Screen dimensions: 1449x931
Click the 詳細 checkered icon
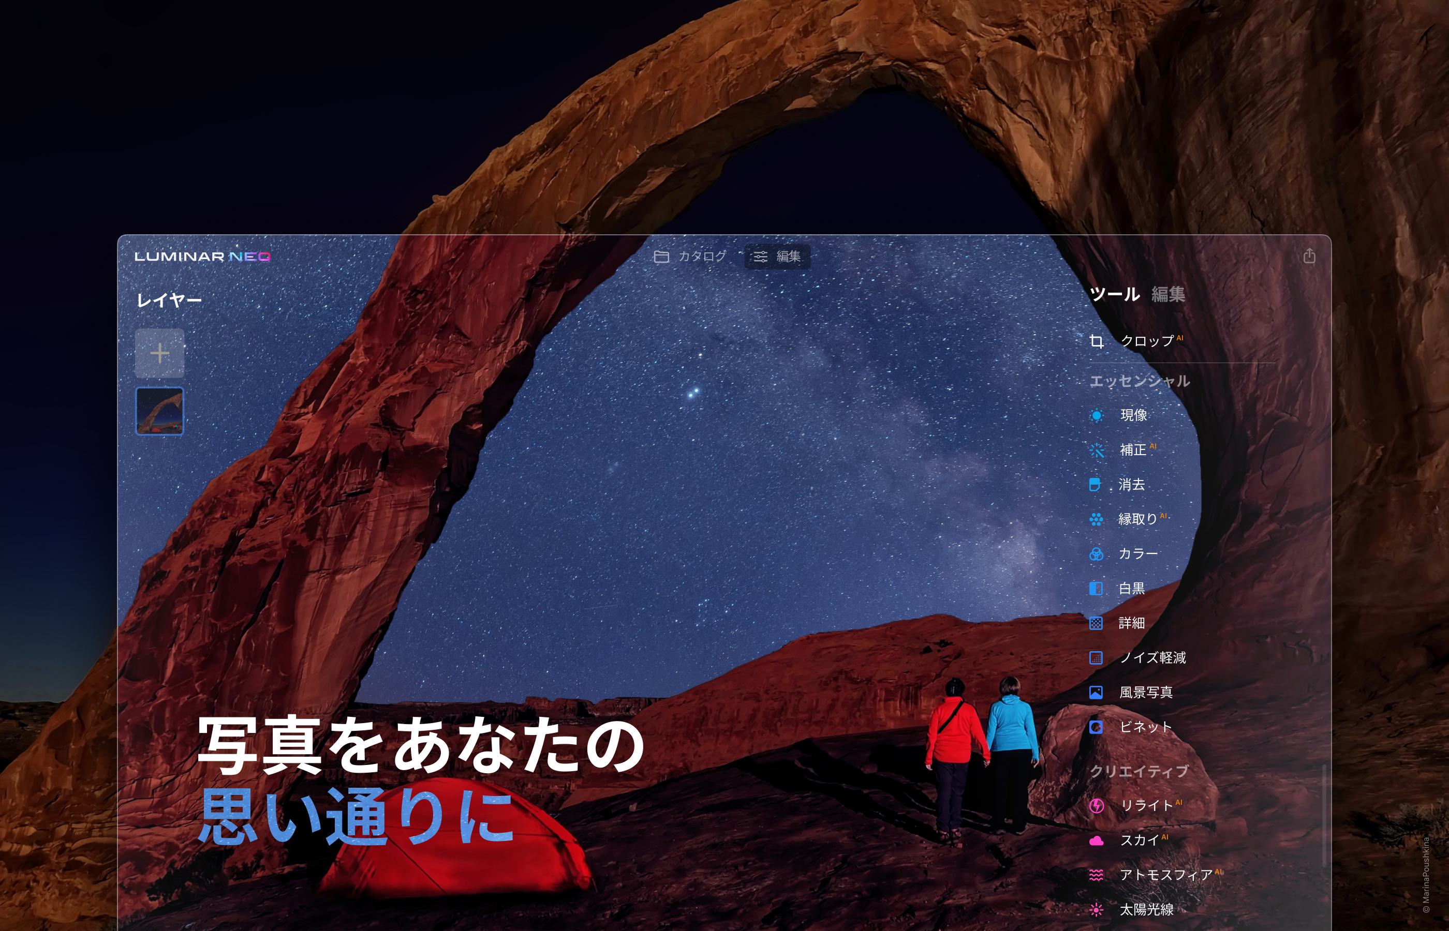[x=1096, y=623]
